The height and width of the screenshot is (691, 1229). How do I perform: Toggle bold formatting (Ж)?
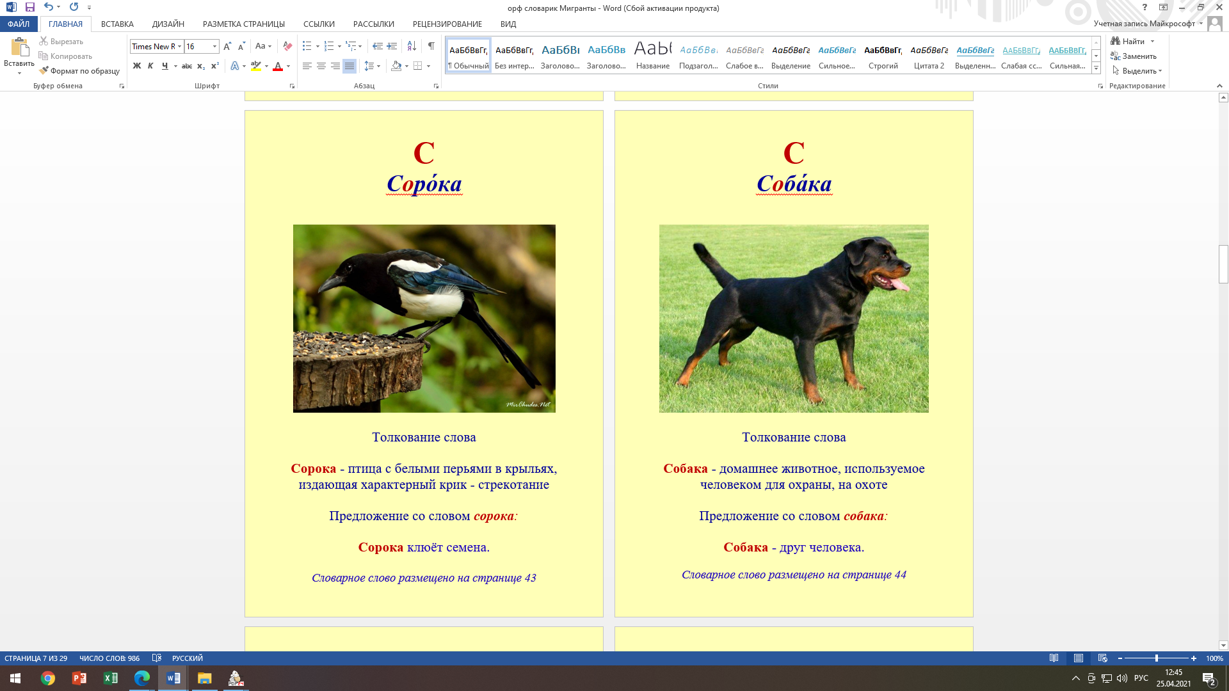coord(136,66)
